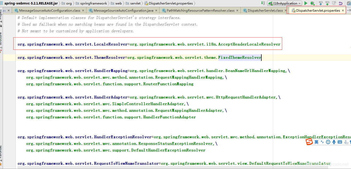The height and width of the screenshot is (169, 351).
Task: Click the HandlerMapping property key
Action: click(x=73, y=71)
